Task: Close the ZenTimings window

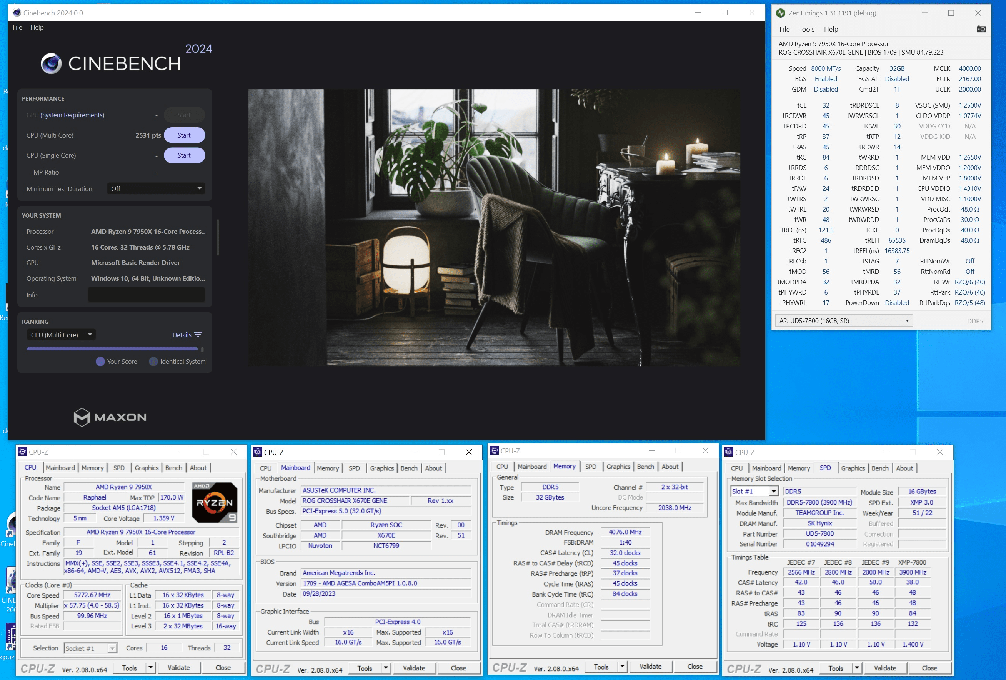Action: [978, 13]
